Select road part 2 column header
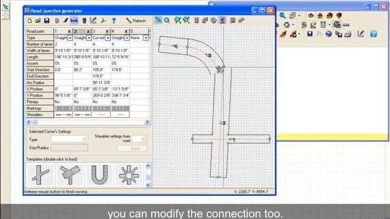This screenshot has width=390, height=219. pyautogui.click(x=82, y=31)
